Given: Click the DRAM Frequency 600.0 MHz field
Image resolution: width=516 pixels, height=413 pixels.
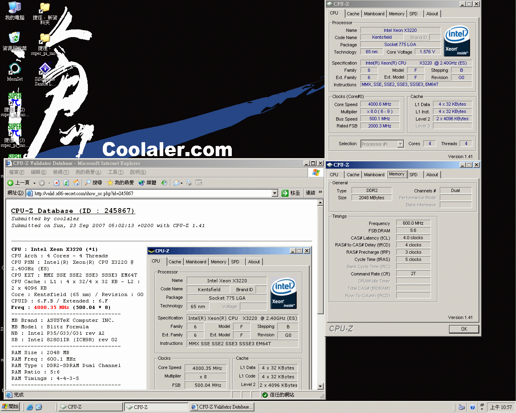Looking at the screenshot, I should [413, 223].
